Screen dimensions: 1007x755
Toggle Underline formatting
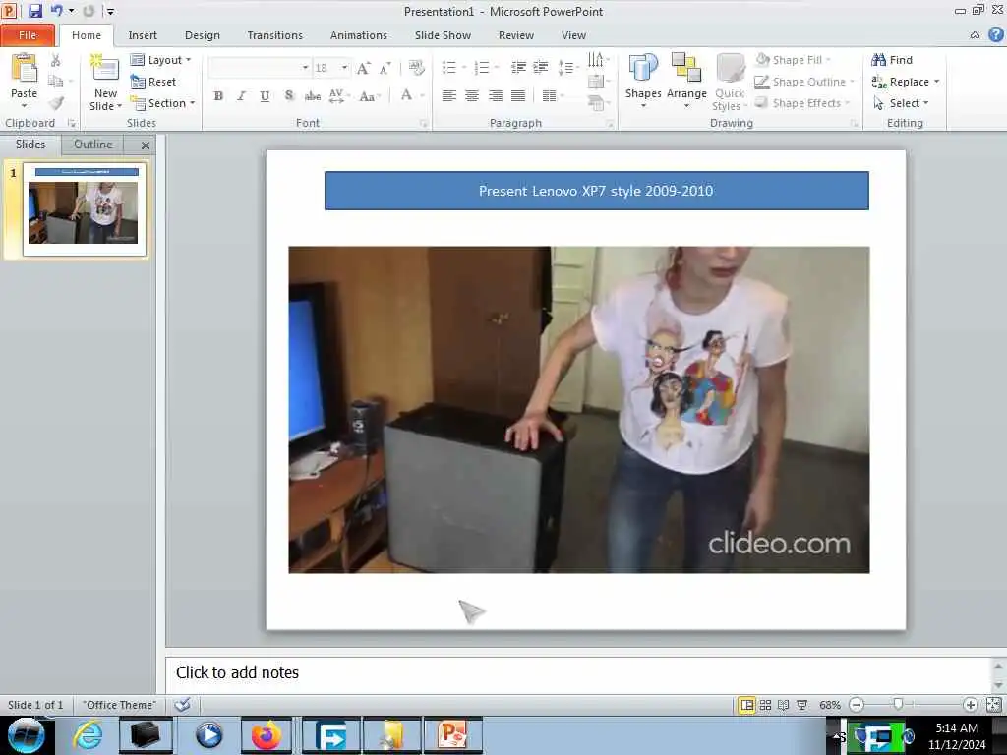pyautogui.click(x=265, y=96)
